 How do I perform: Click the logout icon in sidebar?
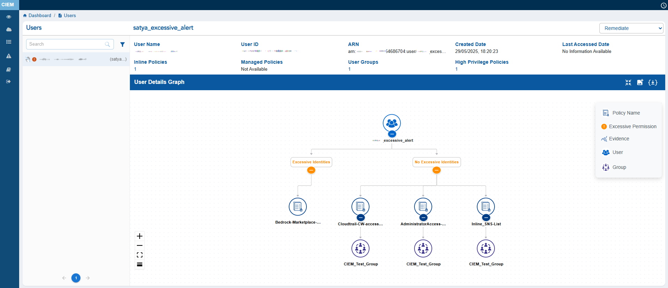click(9, 81)
